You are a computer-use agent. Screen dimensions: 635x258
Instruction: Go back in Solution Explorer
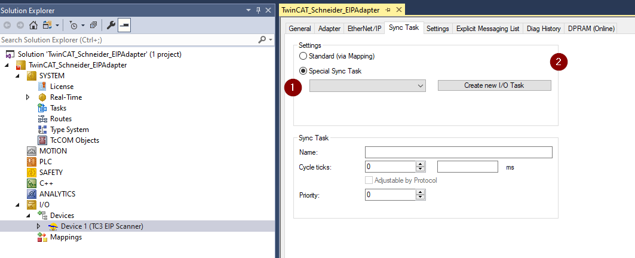pyautogui.click(x=7, y=25)
